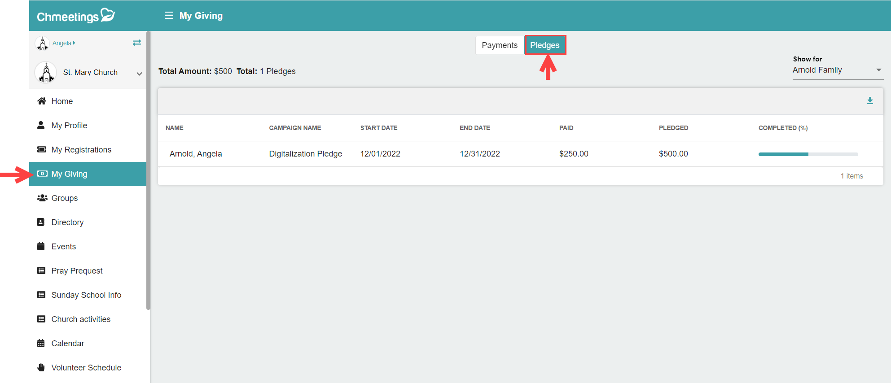This screenshot has height=383, width=891.
Task: Click the My Profile person icon
Action: click(x=41, y=125)
